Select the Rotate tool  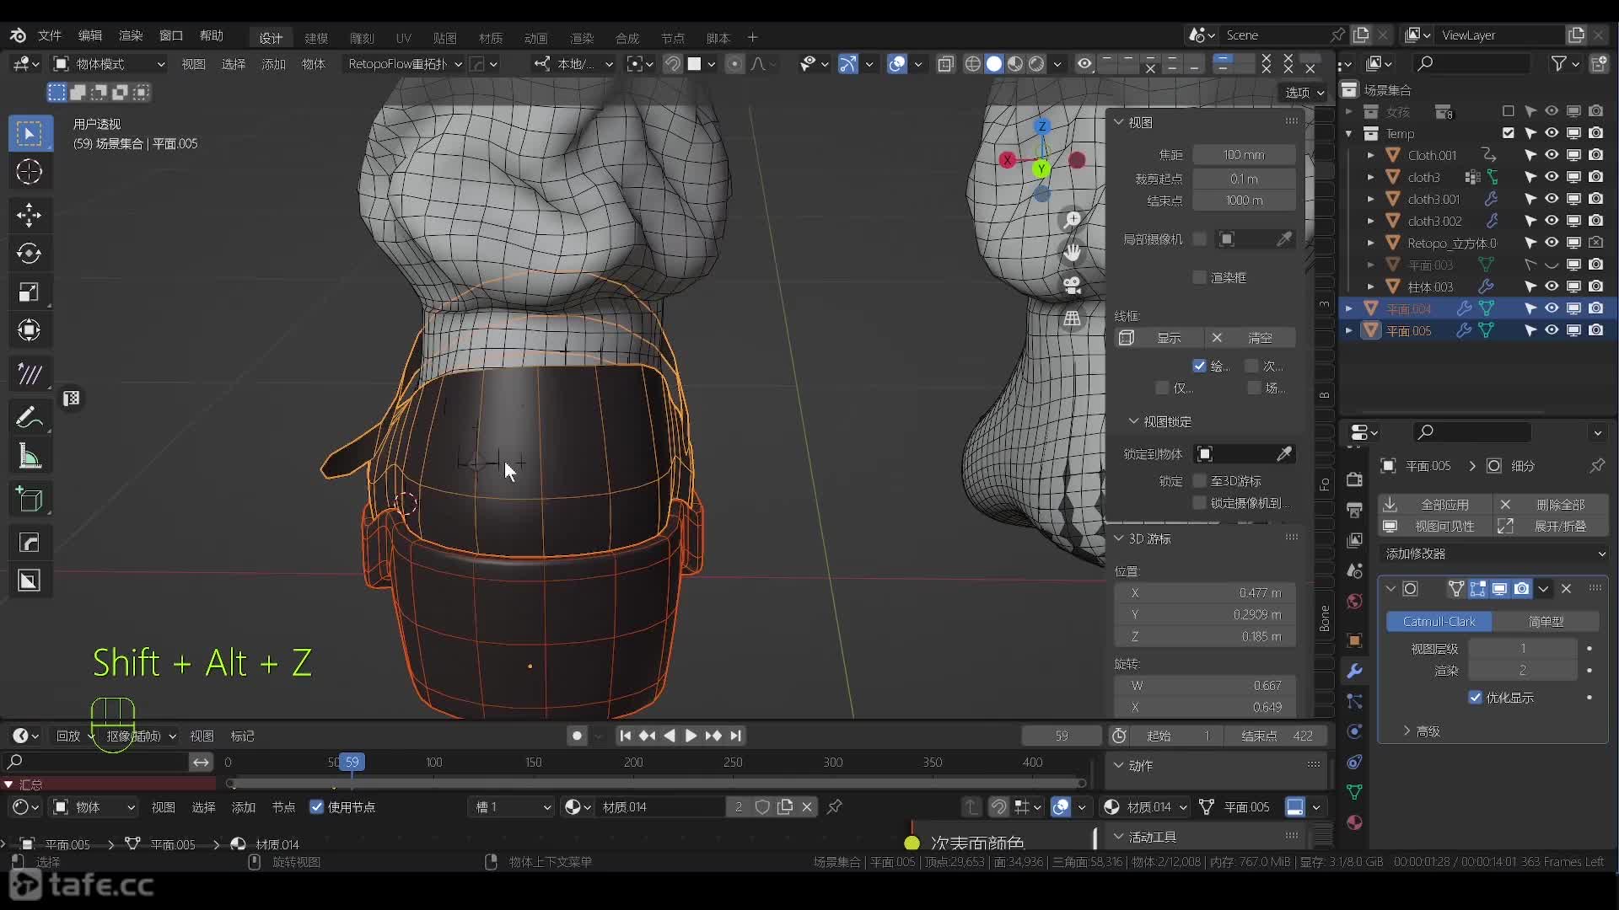(30, 253)
